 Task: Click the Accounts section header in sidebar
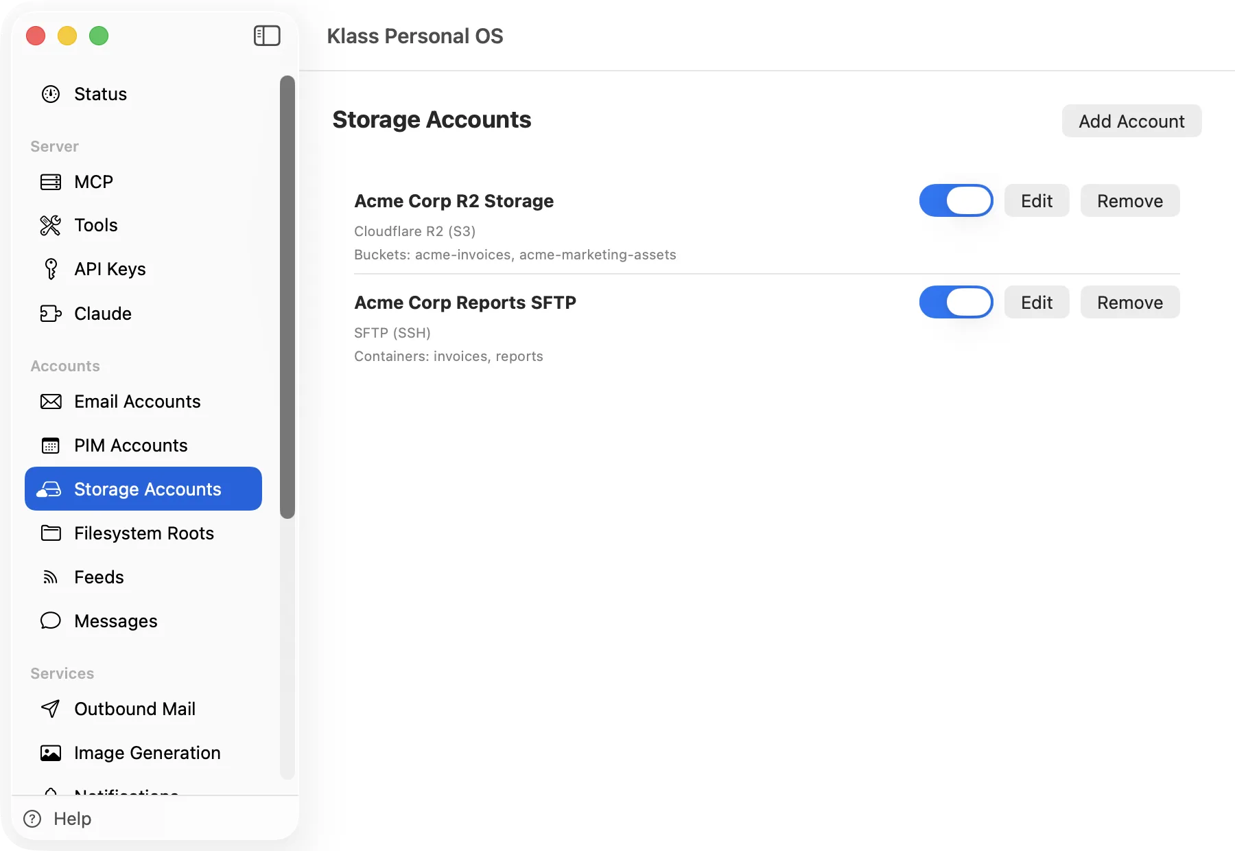tap(65, 366)
